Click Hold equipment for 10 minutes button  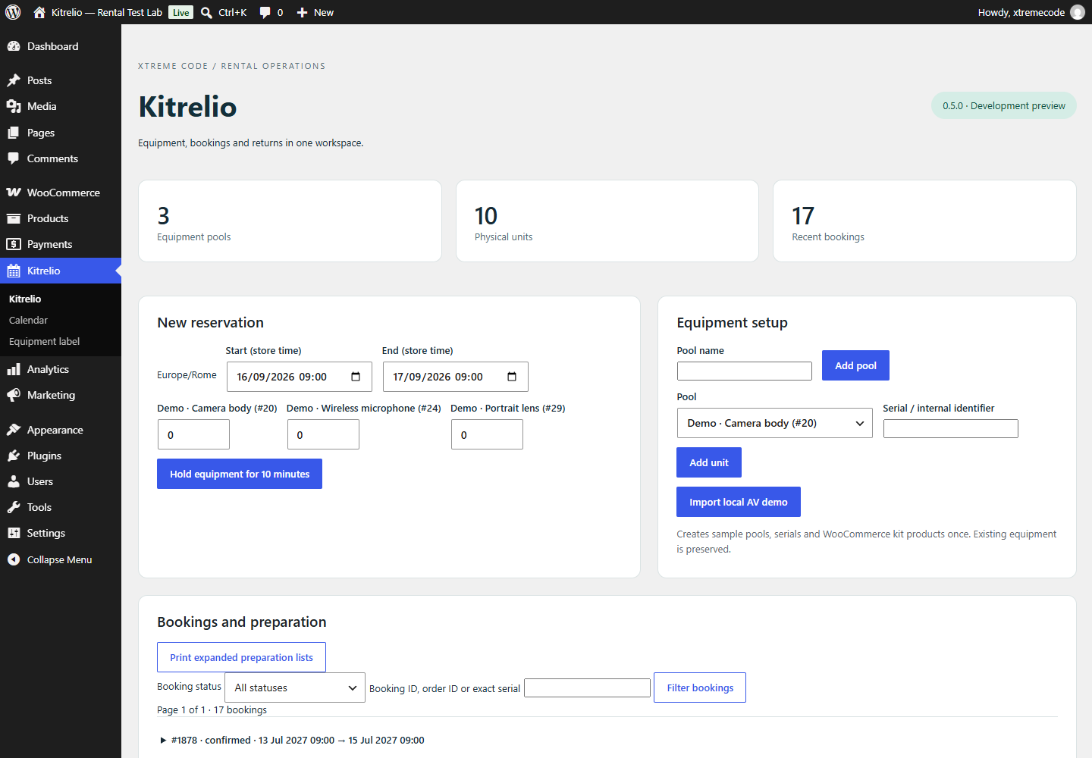[240, 474]
